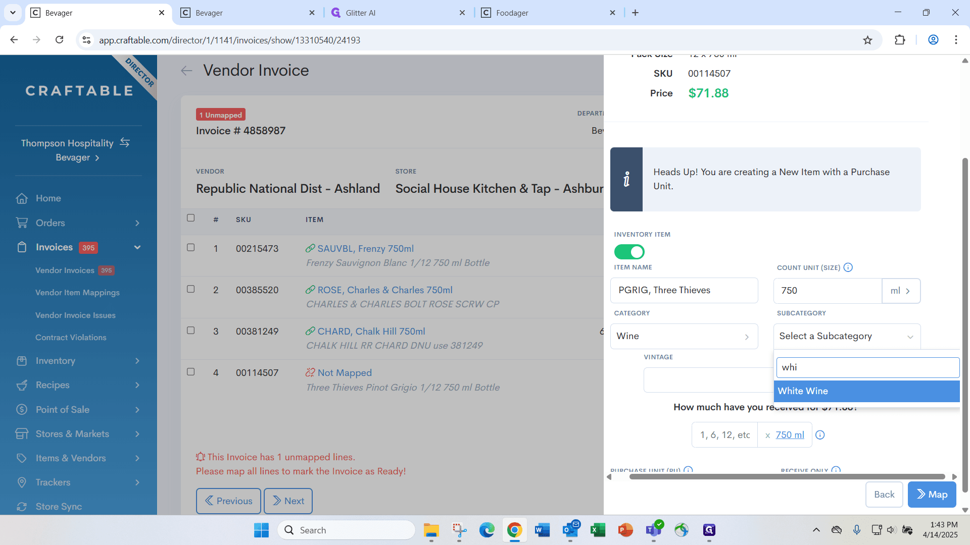Click the mapped link icon for SAUVBL Frenzy
Viewport: 970px width, 545px height.
click(x=310, y=248)
